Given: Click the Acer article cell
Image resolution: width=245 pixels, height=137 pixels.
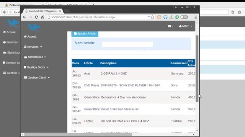Looking at the screenshot, I should tap(87, 73).
